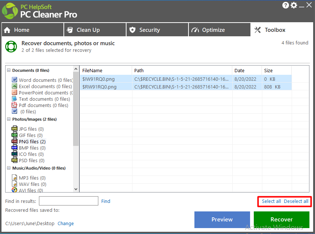This screenshot has width=315, height=234.
Task: Sort by the Path column header
Action: pos(182,70)
